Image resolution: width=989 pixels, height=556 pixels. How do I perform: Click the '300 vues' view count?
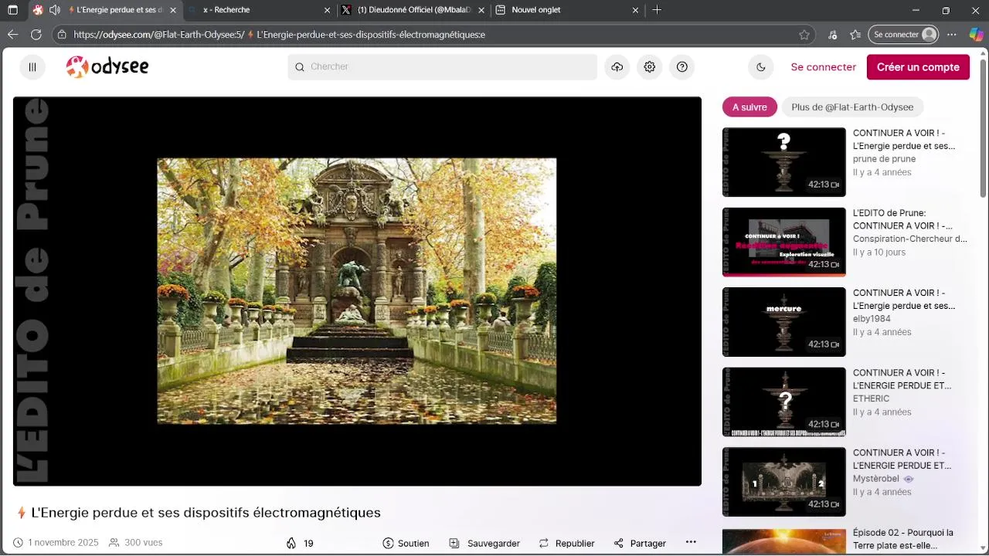(143, 543)
